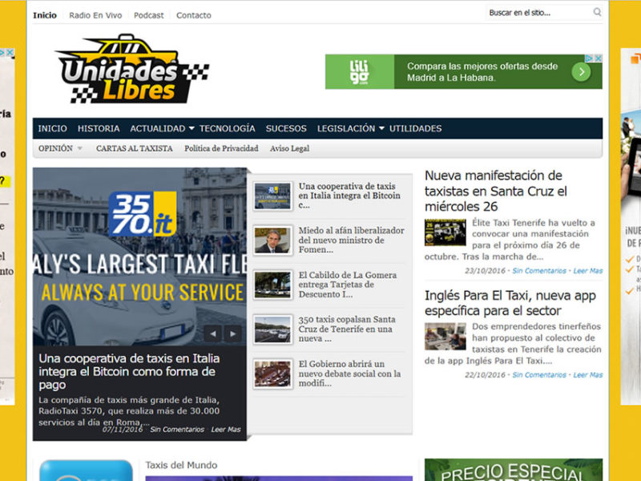This screenshot has height=481, width=641.
Task: Open featured headline about Bitcoin taxi cooperative
Action: pyautogui.click(x=129, y=371)
